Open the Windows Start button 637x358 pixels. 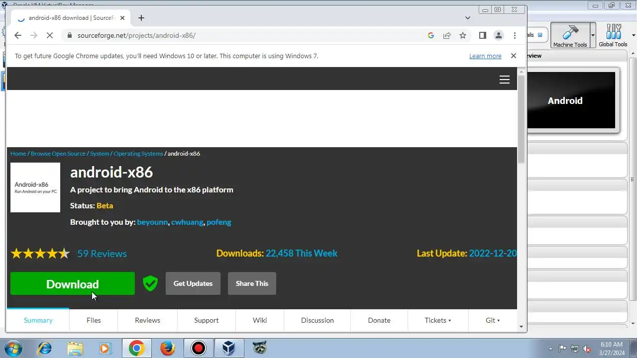(13, 348)
